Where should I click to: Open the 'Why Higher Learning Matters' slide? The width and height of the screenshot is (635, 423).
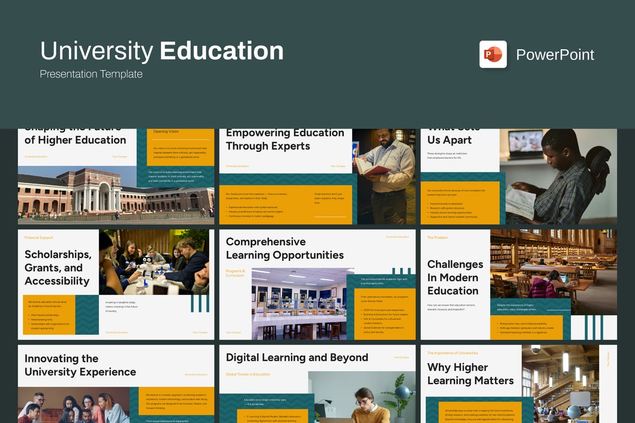519,384
